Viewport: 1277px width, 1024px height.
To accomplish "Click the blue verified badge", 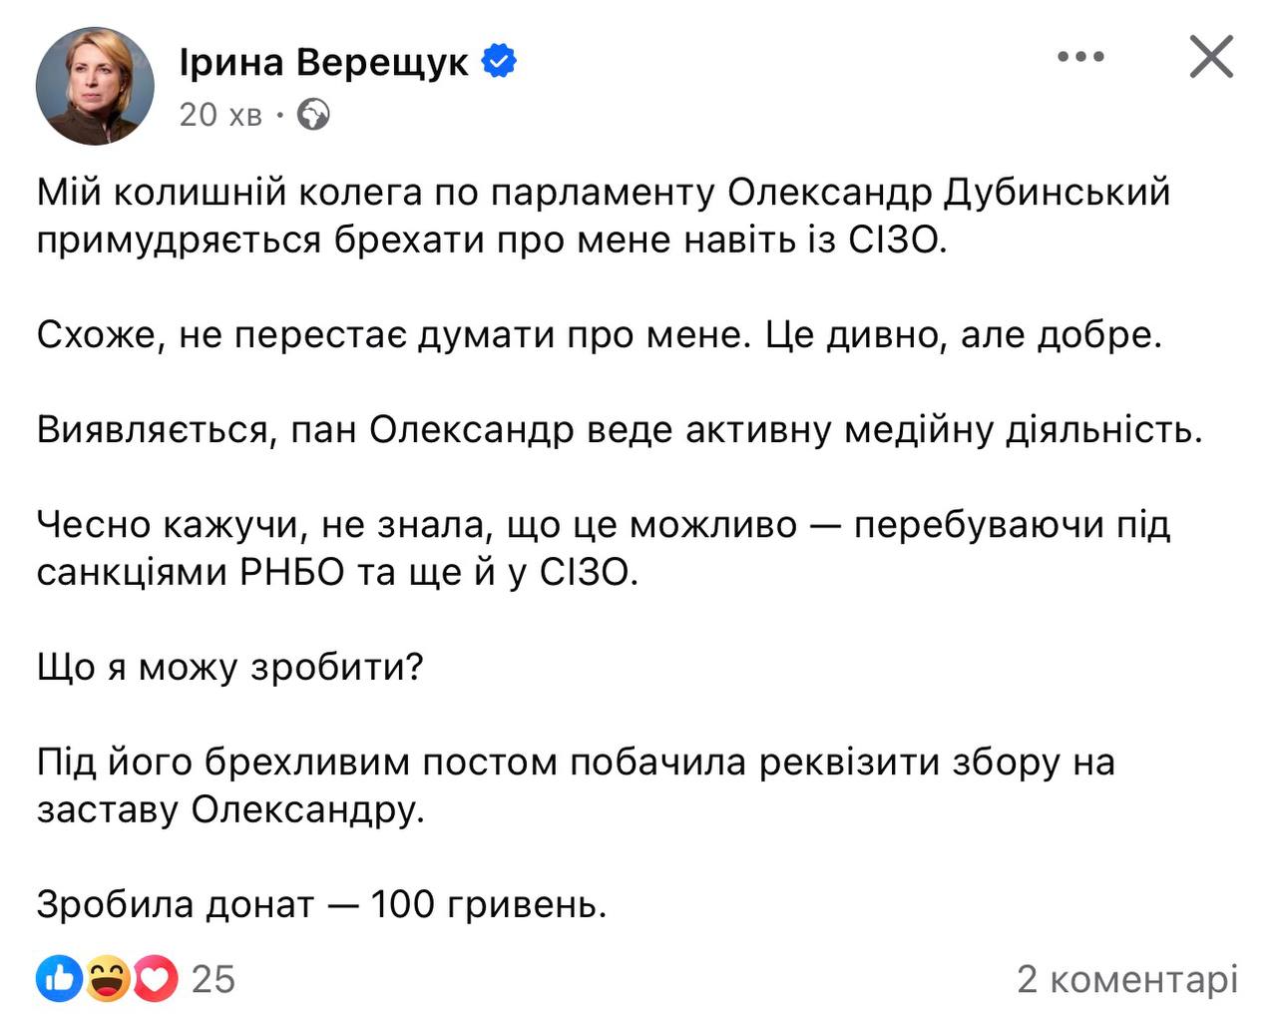I will pyautogui.click(x=499, y=62).
